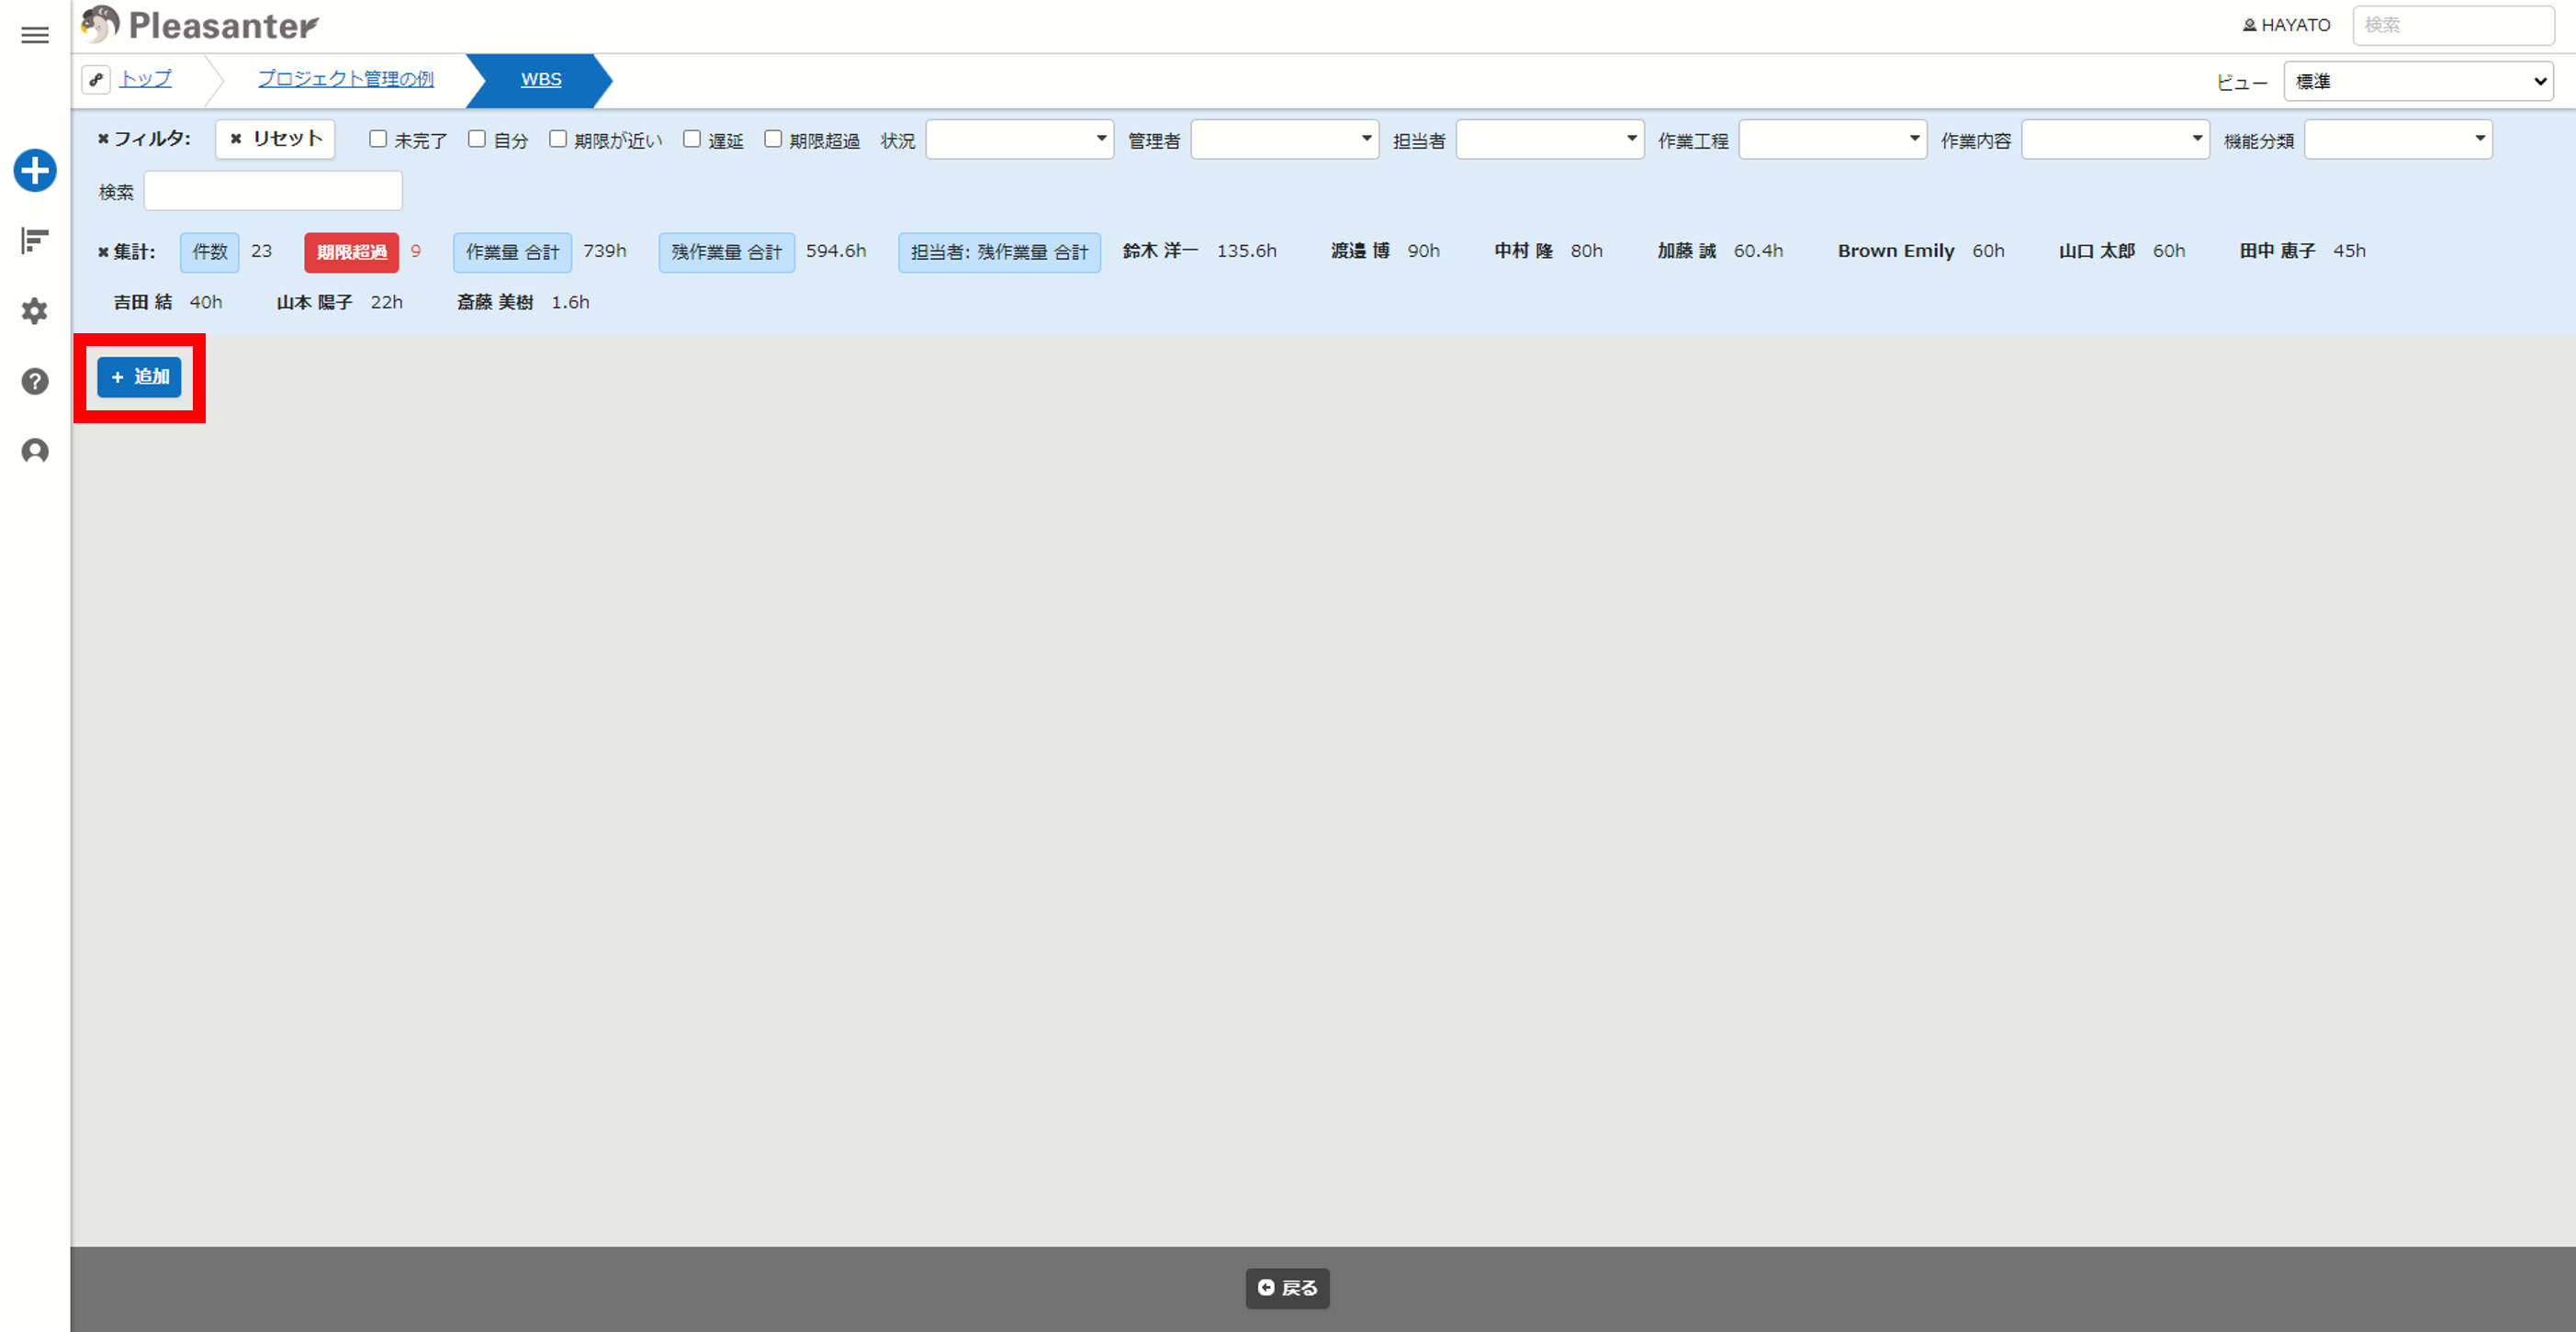Click the blue plus create icon in sidebar

(35, 170)
